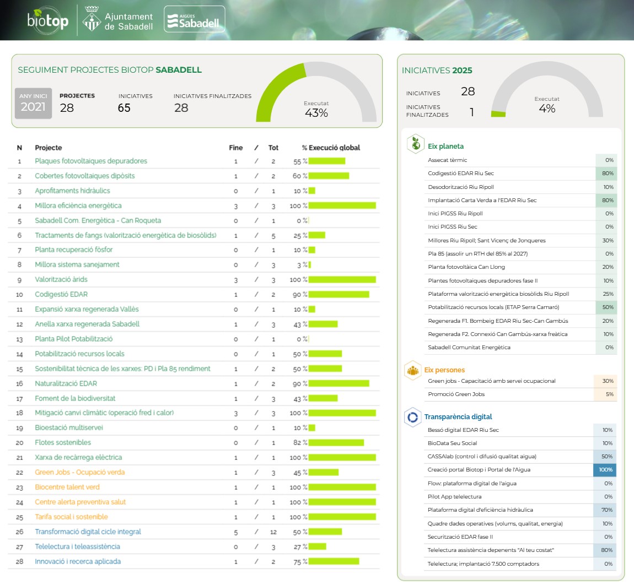Open project Millora eficiència energètica
634x585 pixels.
pos(78,205)
